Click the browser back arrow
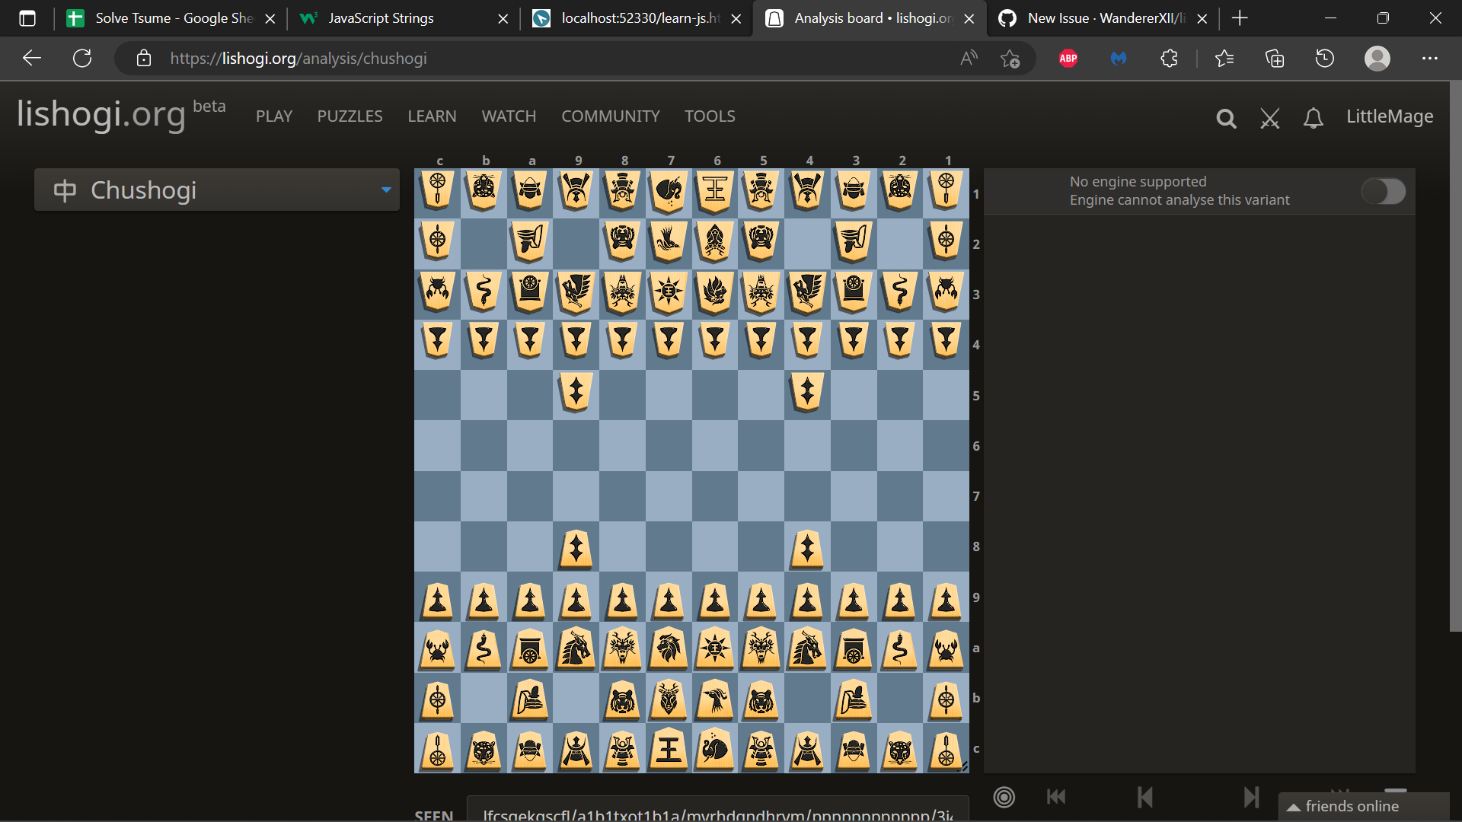 click(32, 58)
